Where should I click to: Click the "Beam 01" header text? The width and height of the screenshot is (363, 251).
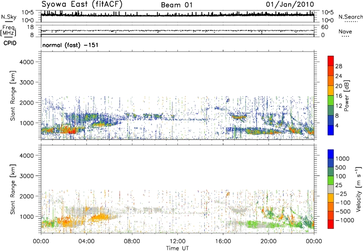click(x=177, y=5)
